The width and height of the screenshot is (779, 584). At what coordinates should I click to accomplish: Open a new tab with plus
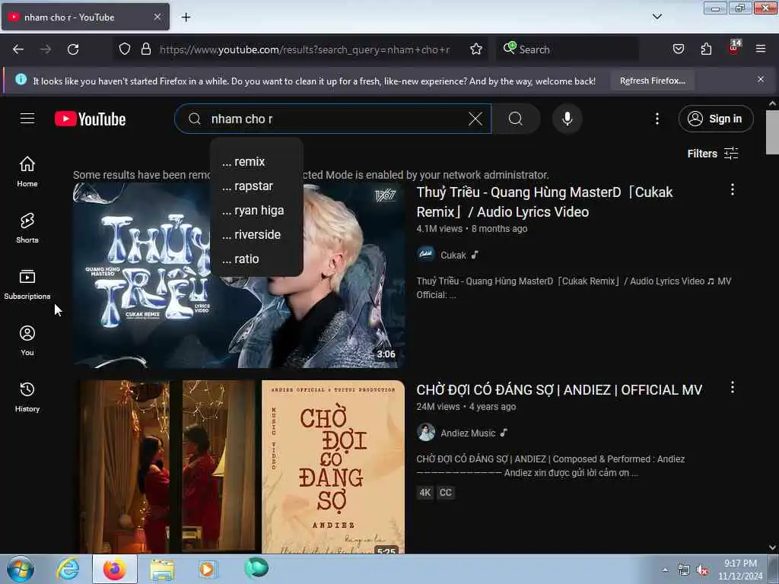tap(186, 17)
